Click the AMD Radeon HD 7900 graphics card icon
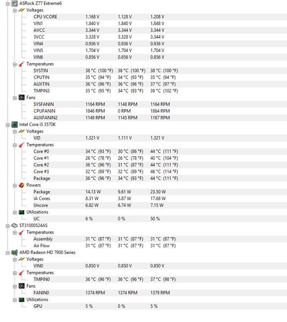 click(x=14, y=252)
